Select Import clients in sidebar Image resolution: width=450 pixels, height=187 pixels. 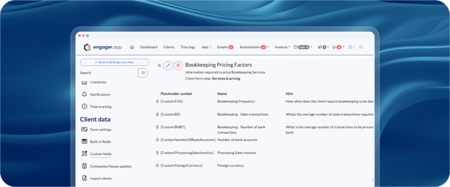[x=101, y=179]
